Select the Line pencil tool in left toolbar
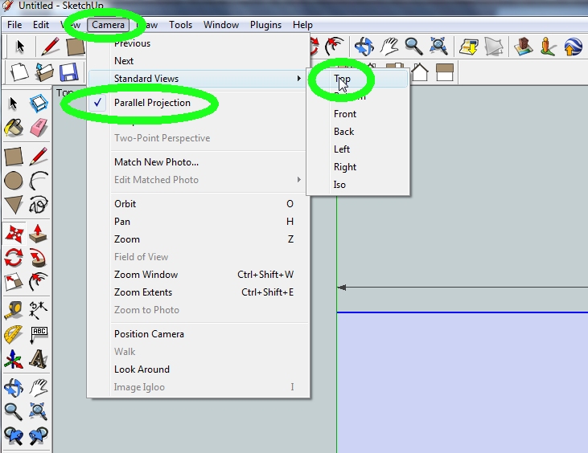 click(39, 157)
